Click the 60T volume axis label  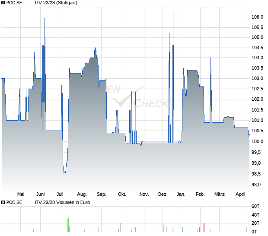255,206
